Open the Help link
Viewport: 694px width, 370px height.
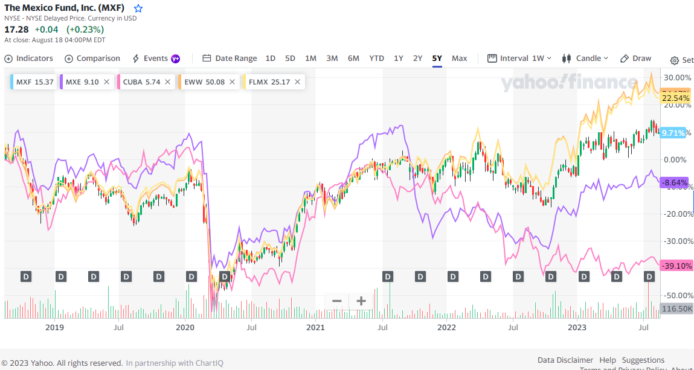608,360
